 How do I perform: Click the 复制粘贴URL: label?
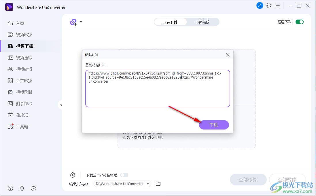click(96, 65)
